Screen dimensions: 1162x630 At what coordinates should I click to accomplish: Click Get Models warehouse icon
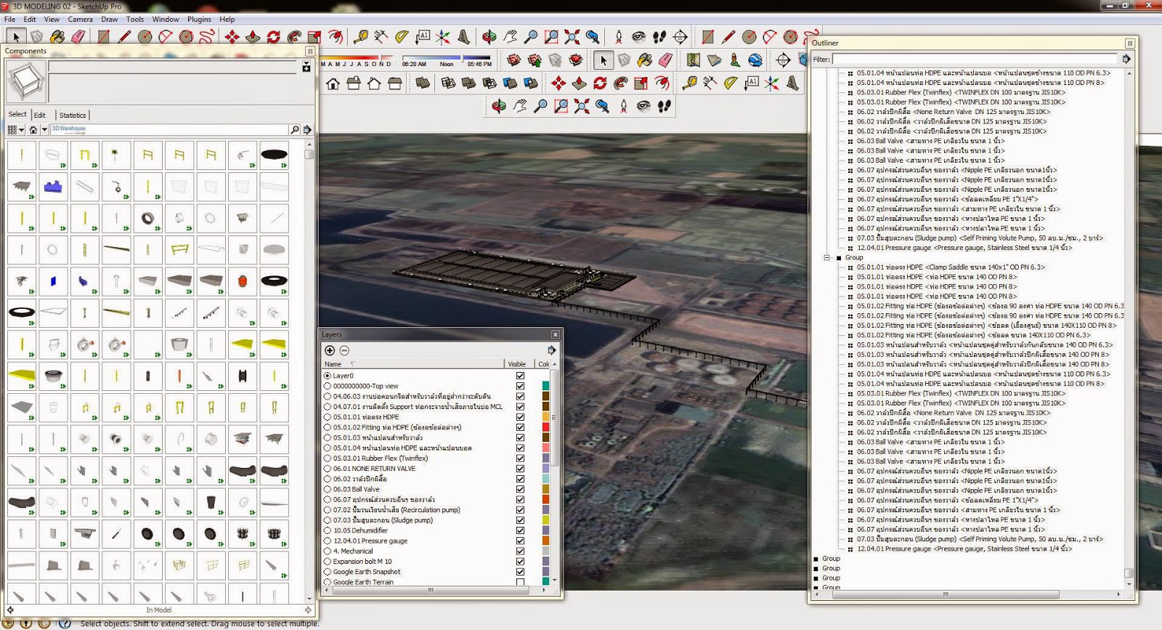(514, 60)
